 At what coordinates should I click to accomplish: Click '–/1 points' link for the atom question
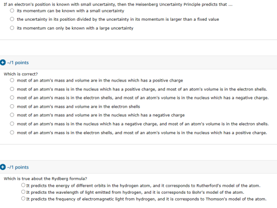18,63
